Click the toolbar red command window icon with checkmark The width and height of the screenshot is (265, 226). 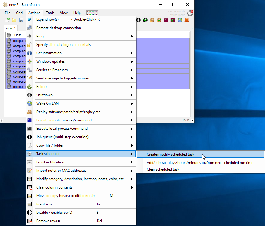click(173, 20)
